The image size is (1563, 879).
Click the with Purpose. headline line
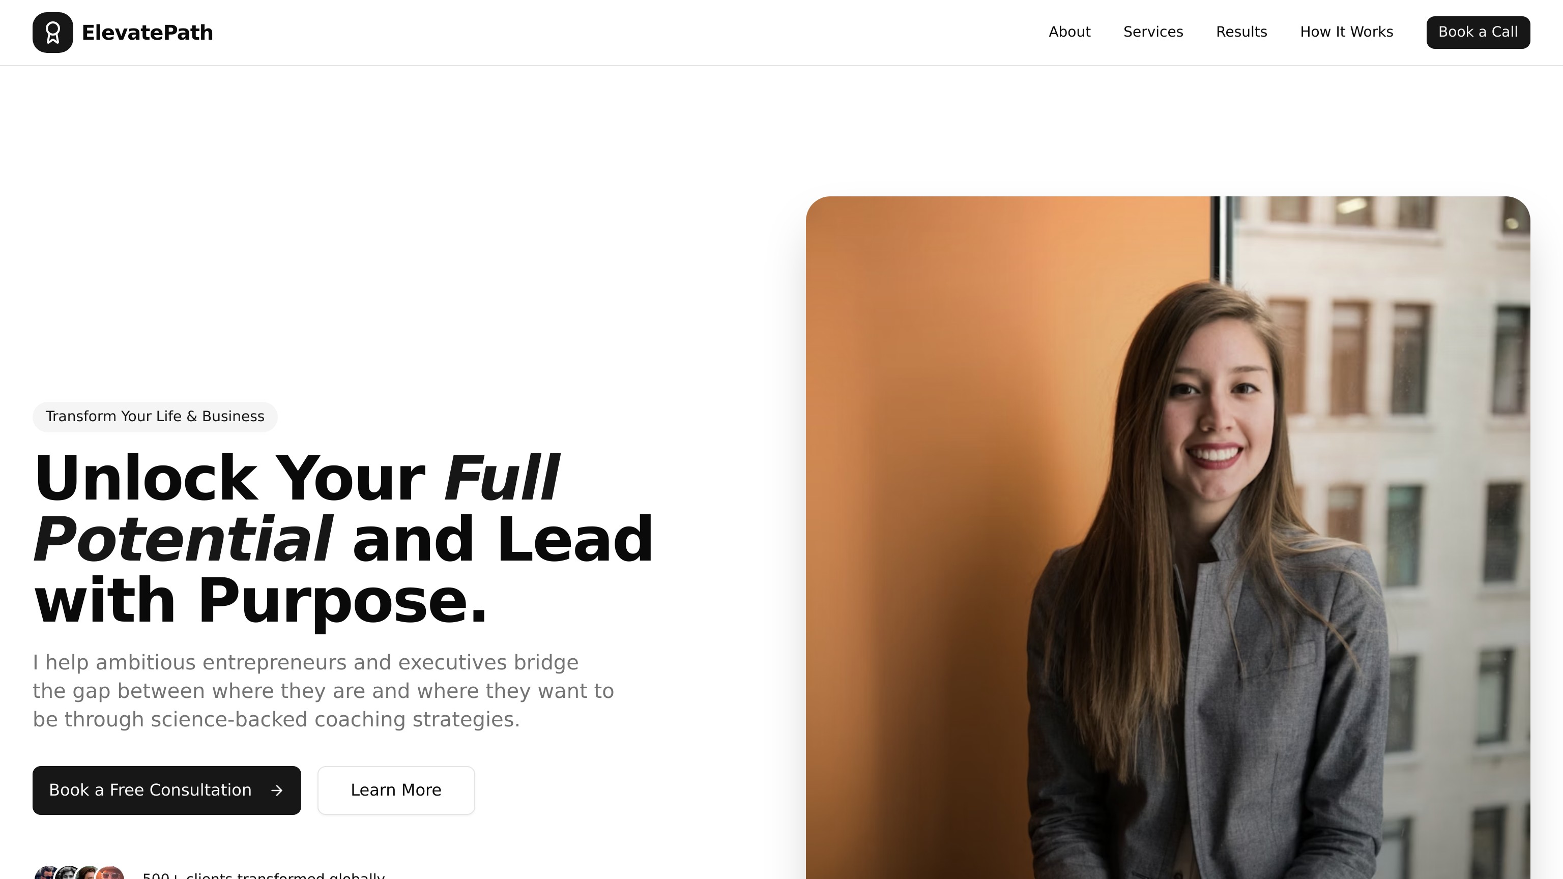(x=261, y=601)
